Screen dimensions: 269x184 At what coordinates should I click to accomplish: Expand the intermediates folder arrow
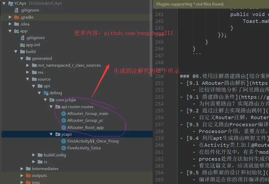(22, 169)
